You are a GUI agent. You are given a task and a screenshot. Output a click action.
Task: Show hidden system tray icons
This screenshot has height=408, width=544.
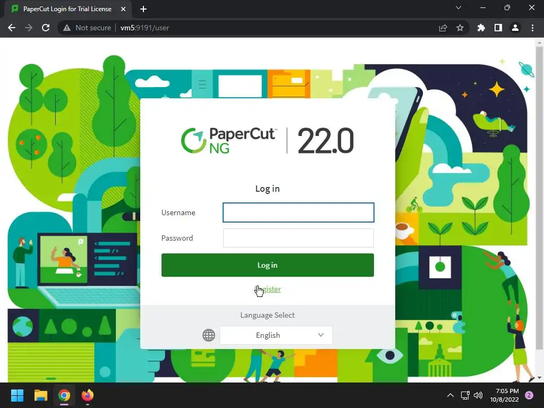(450, 395)
